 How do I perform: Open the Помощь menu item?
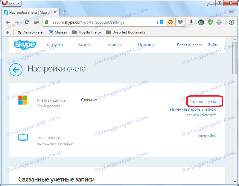click(146, 45)
